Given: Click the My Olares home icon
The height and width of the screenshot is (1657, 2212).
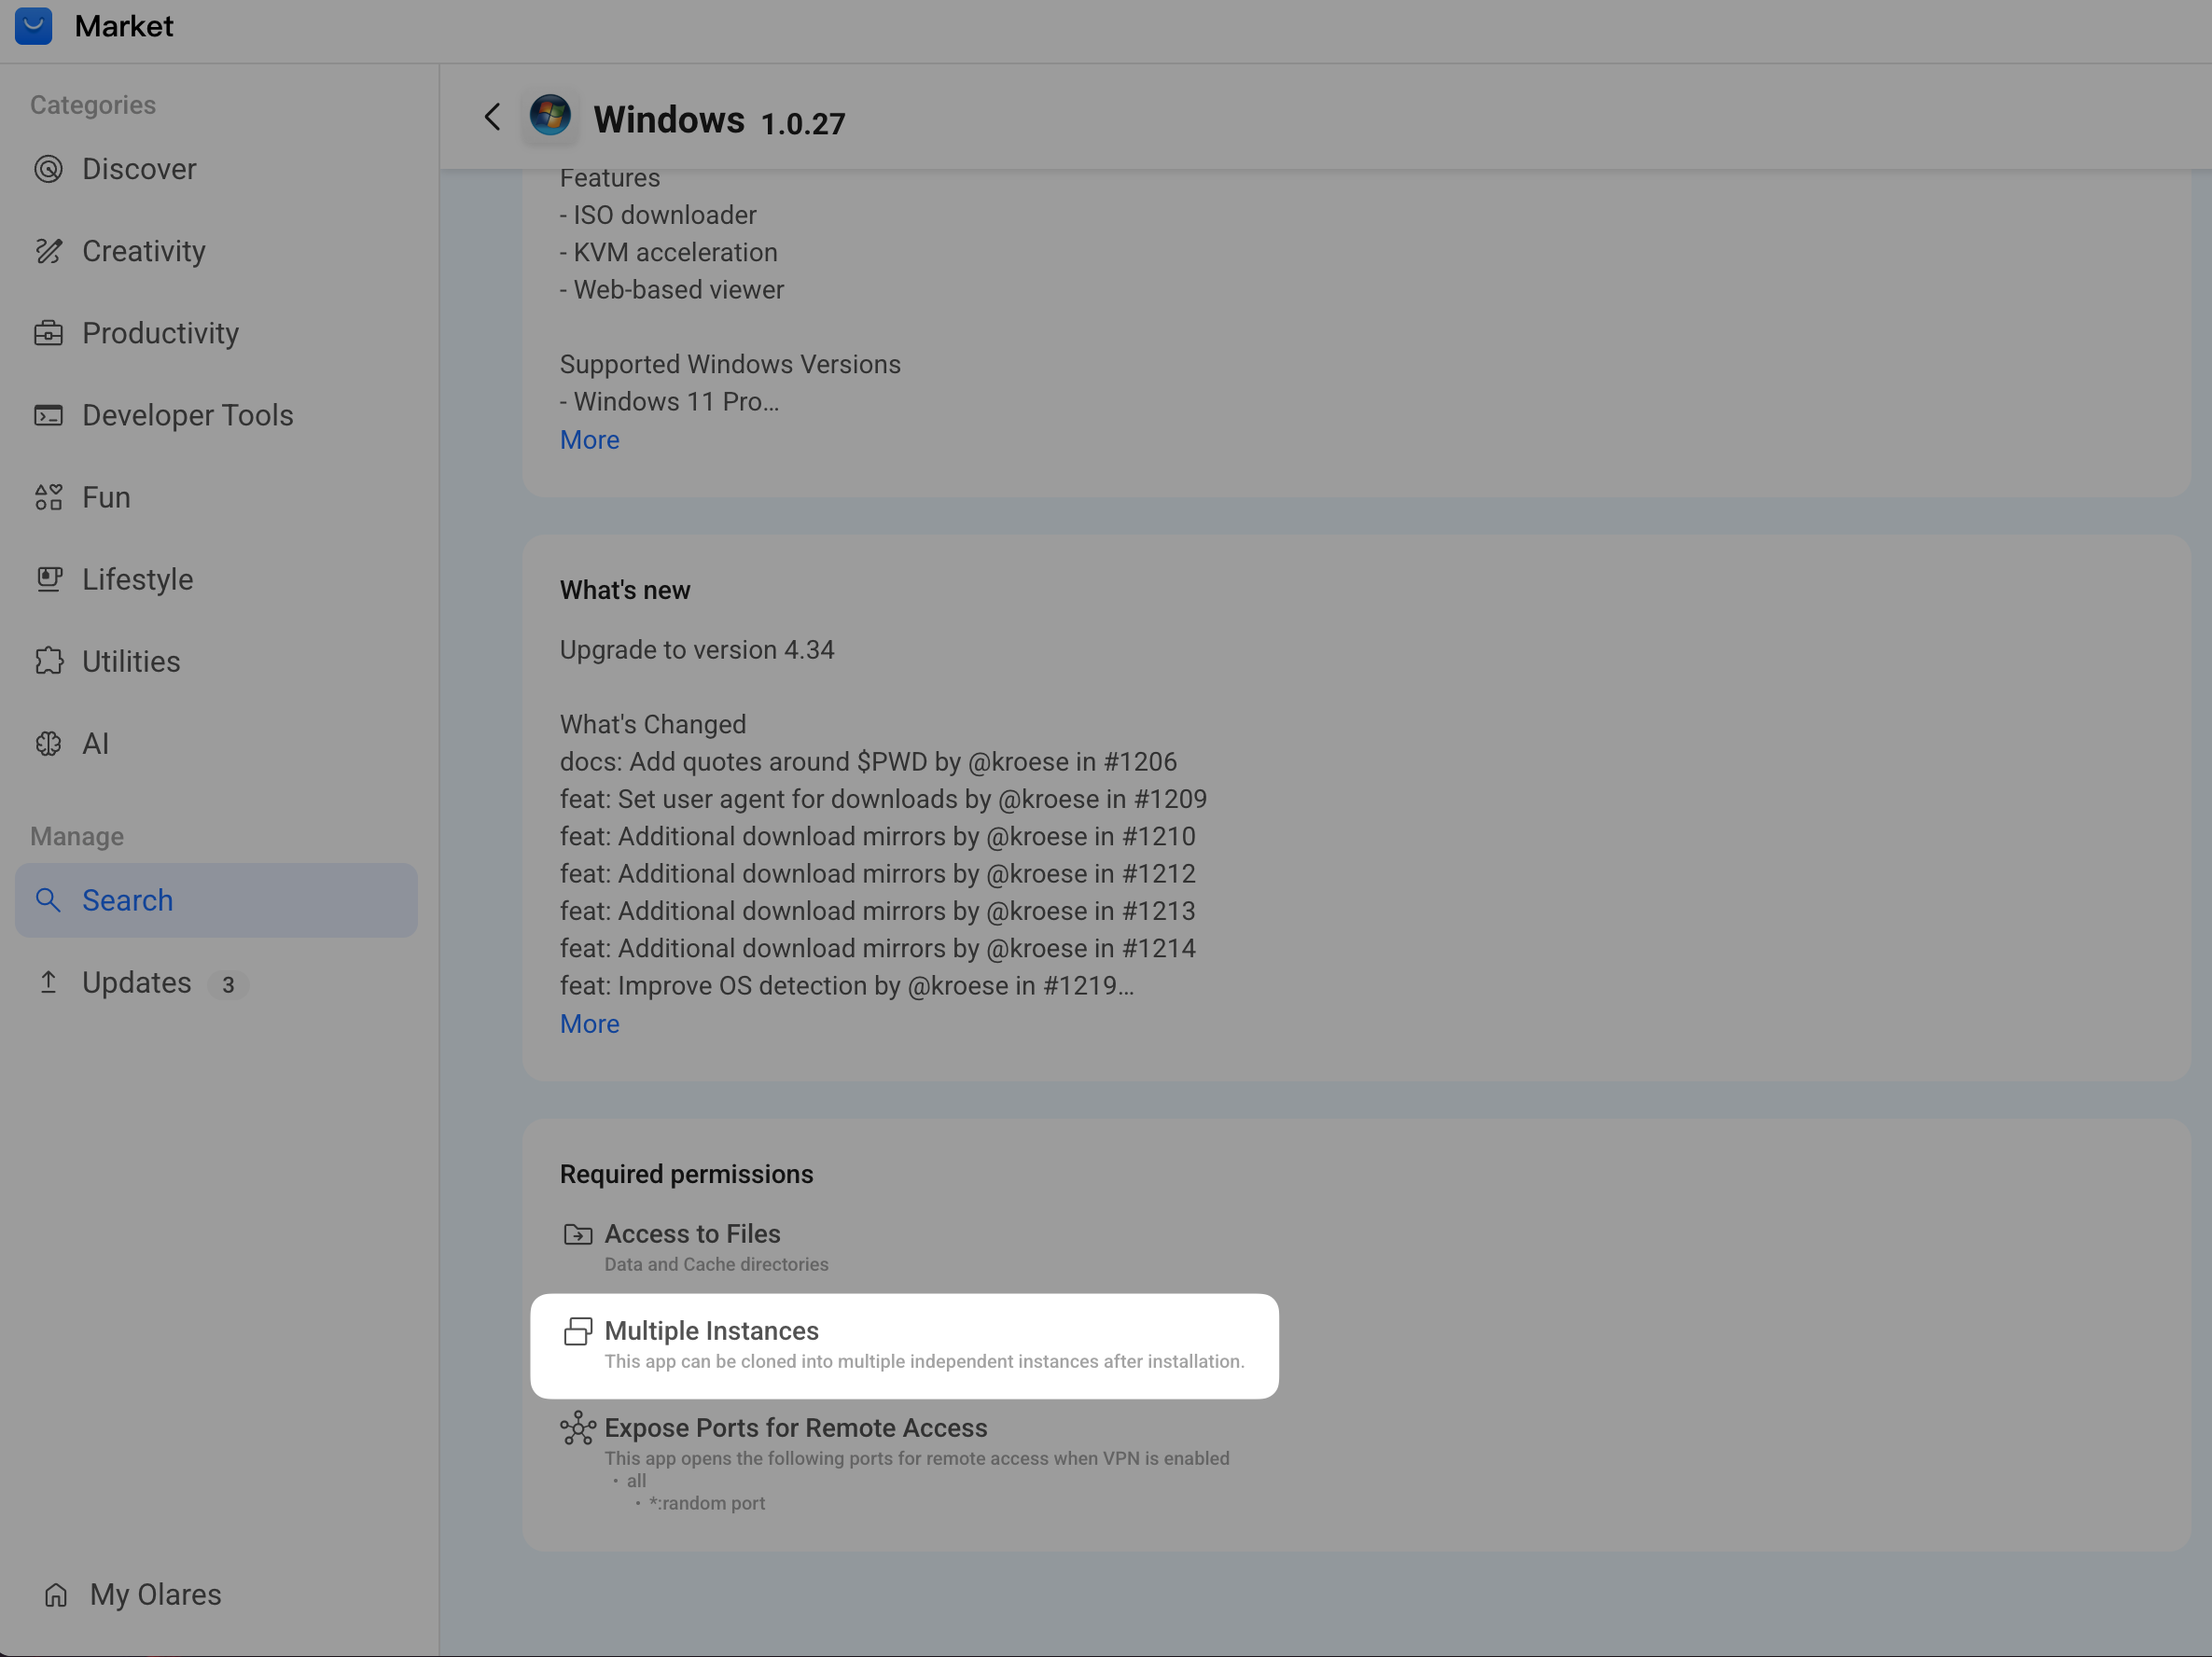Looking at the screenshot, I should (x=56, y=1594).
